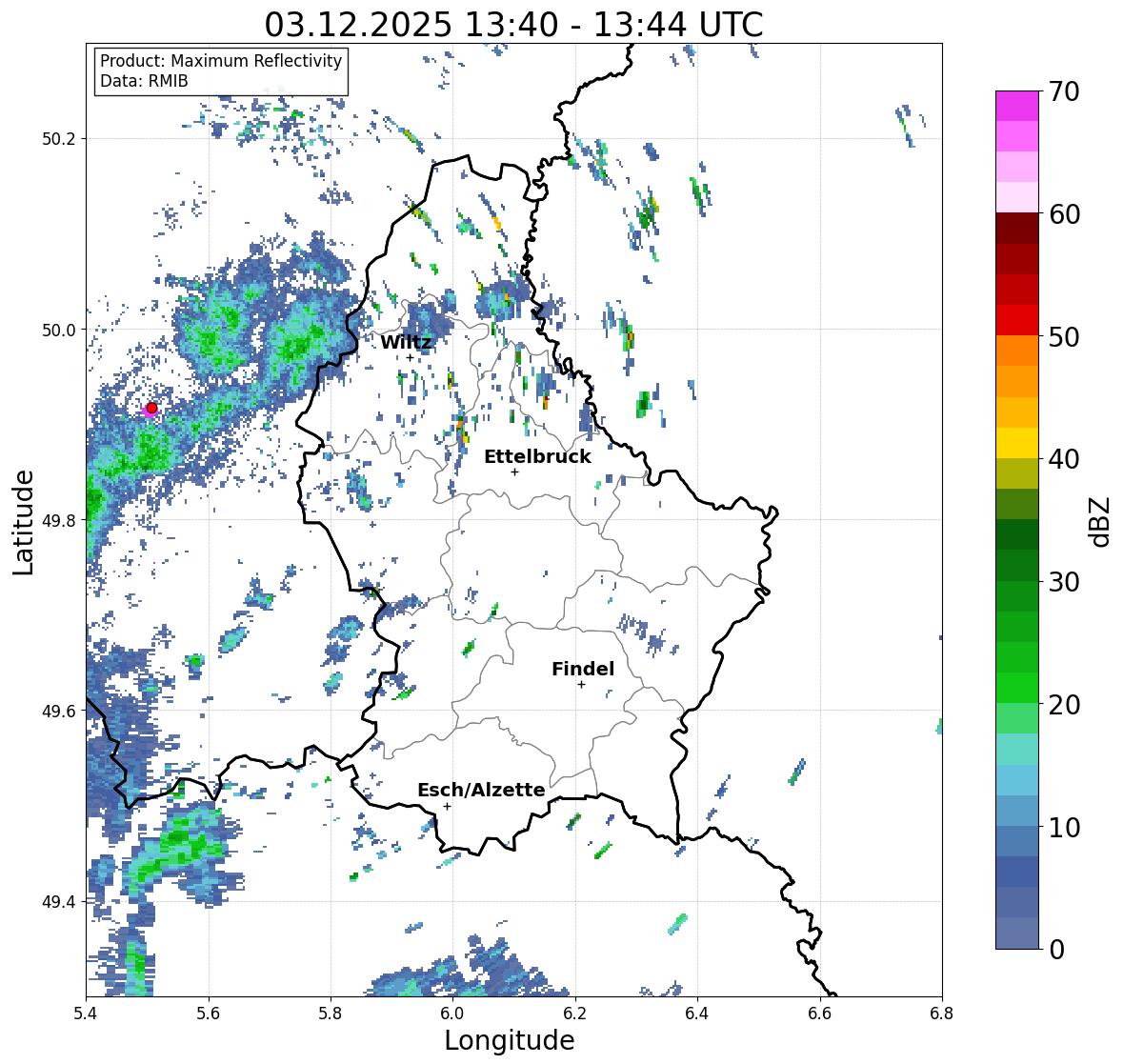Click the yellow 40 dBZ color band
1123x1064 pixels.
click(1017, 443)
